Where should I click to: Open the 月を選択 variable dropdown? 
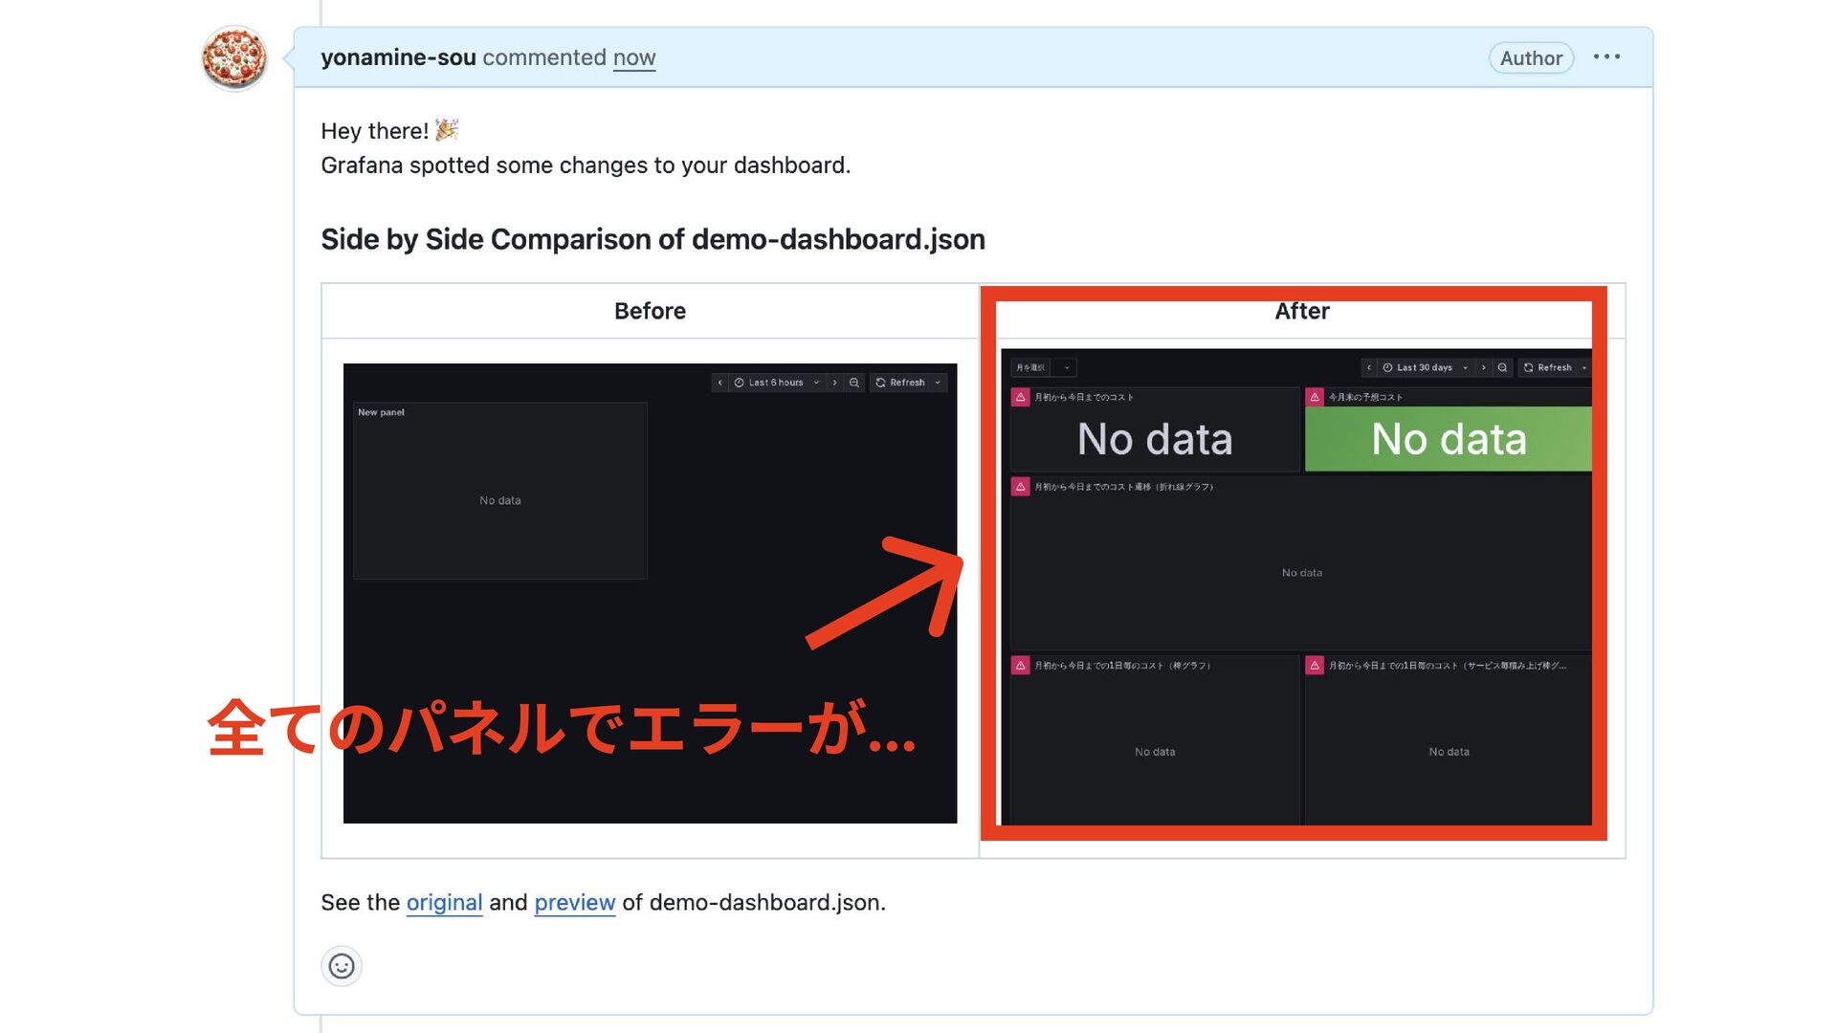point(1065,367)
